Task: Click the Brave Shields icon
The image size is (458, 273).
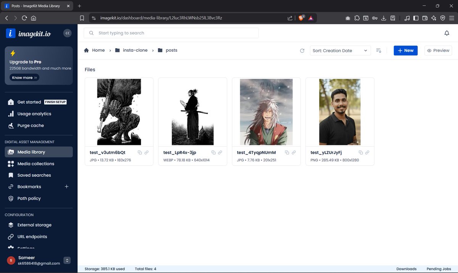Action: [x=301, y=18]
